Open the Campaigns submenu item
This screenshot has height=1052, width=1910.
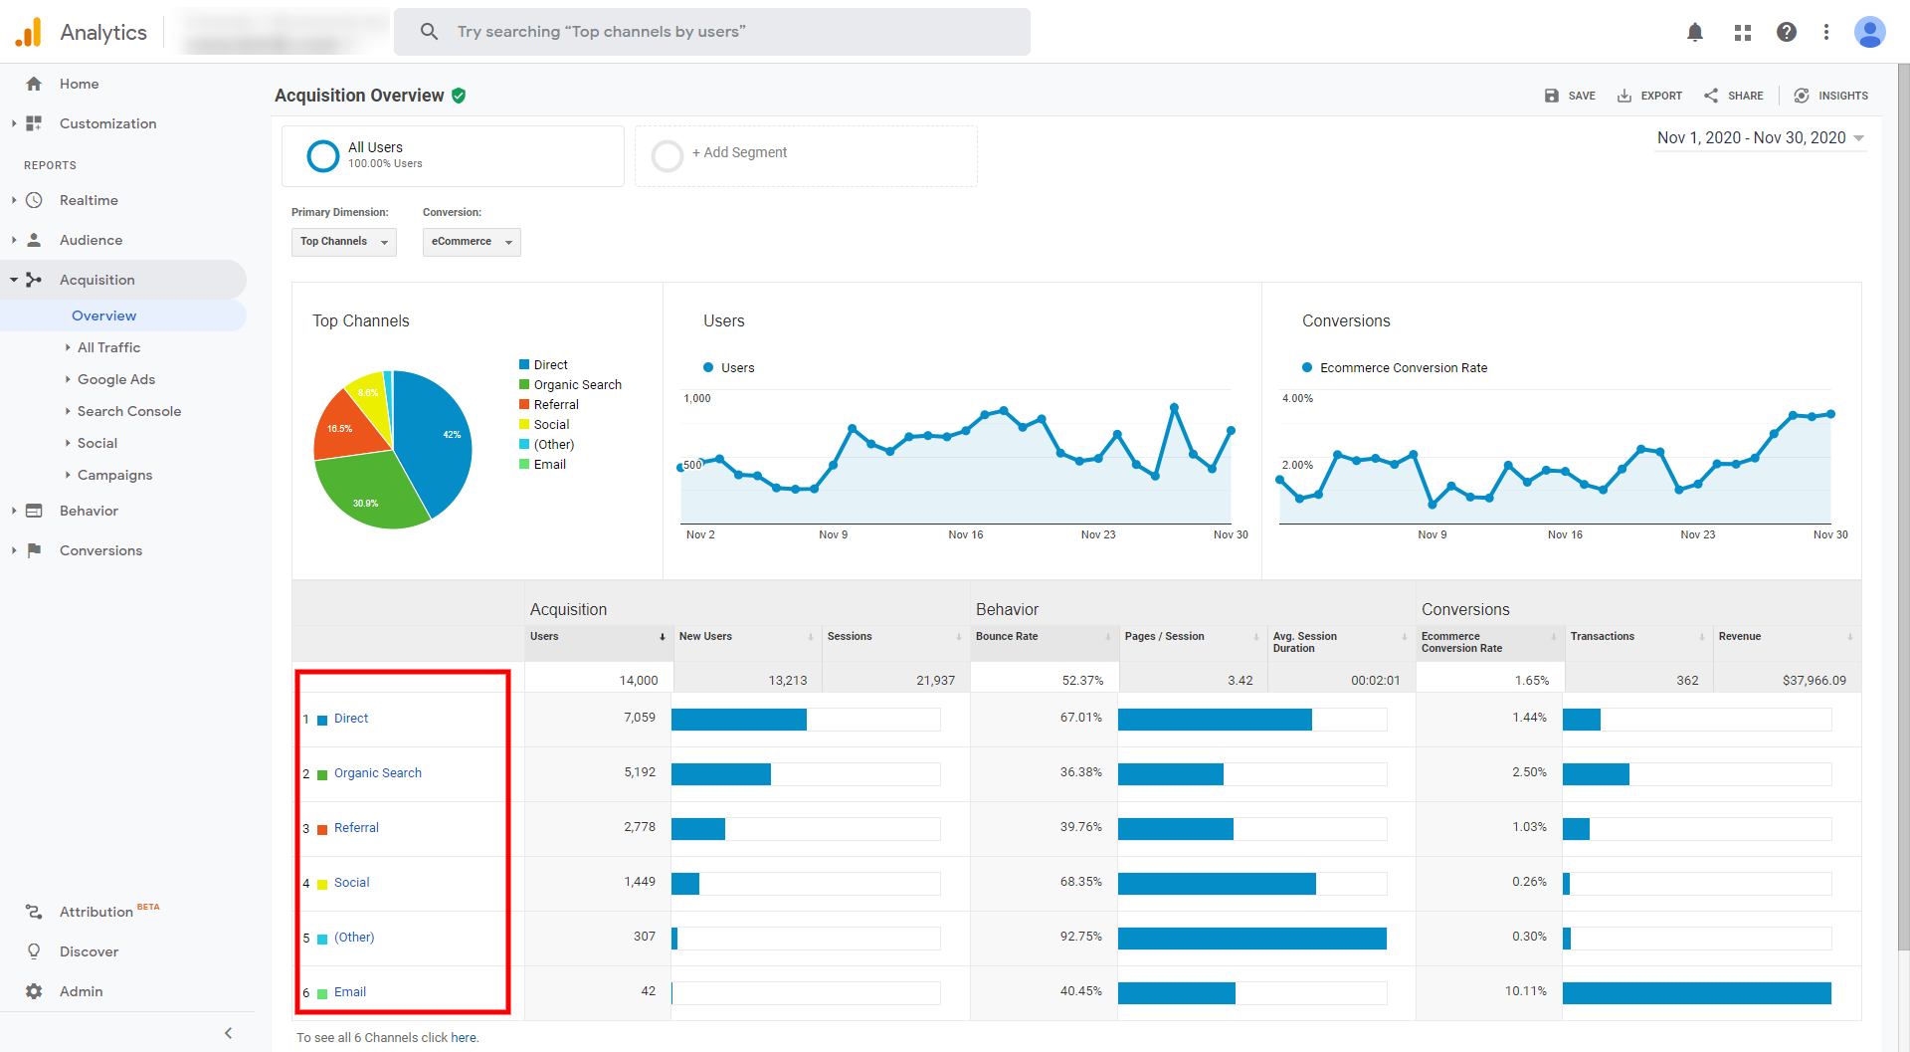[x=114, y=475]
